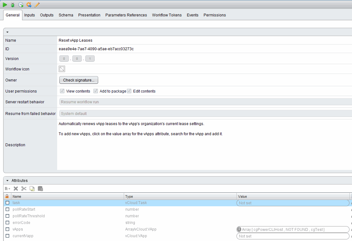Toggle the Add to package checkbox

[x=96, y=91]
